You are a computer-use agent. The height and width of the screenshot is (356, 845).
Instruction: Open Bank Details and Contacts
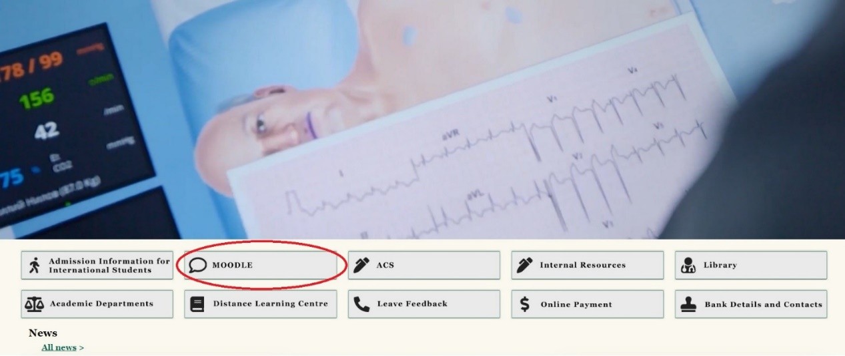click(751, 304)
